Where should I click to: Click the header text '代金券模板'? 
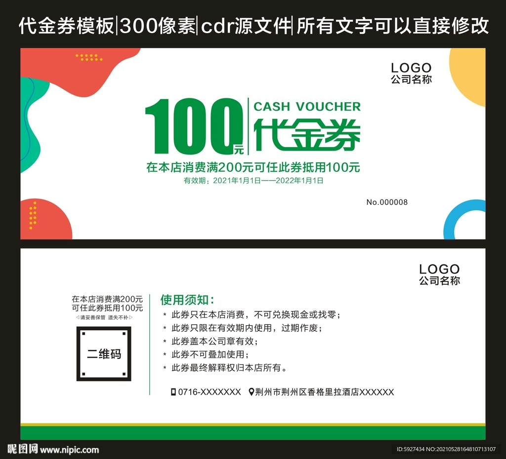coord(66,26)
